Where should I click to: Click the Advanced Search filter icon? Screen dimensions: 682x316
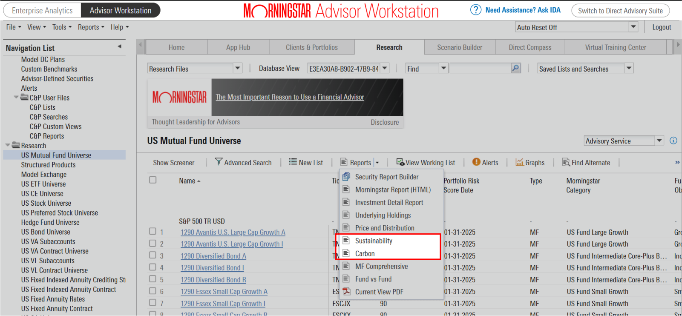click(219, 162)
